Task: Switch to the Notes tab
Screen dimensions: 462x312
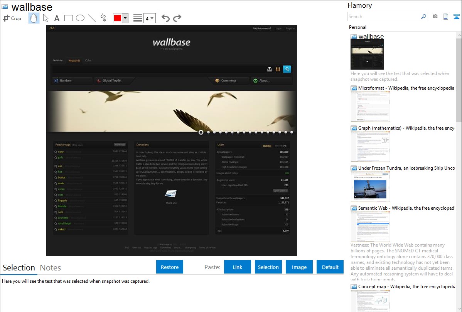Action: point(51,268)
